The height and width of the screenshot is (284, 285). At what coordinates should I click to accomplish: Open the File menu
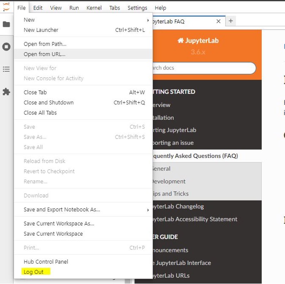click(x=21, y=8)
